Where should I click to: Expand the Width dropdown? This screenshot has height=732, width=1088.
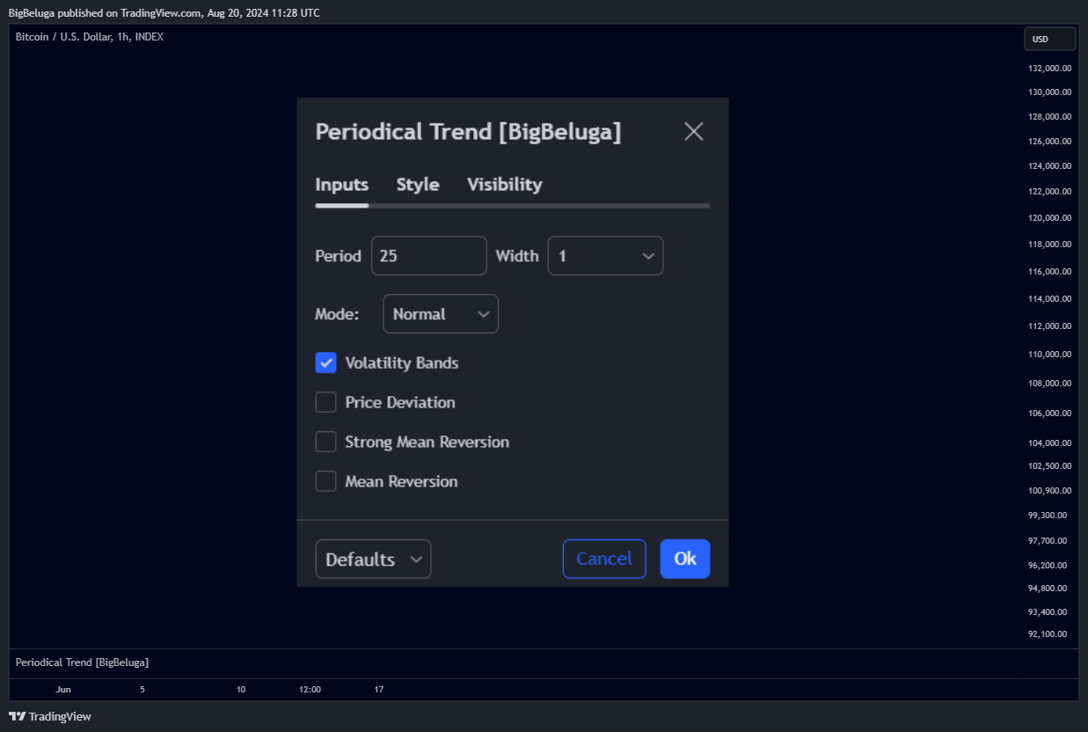605,256
